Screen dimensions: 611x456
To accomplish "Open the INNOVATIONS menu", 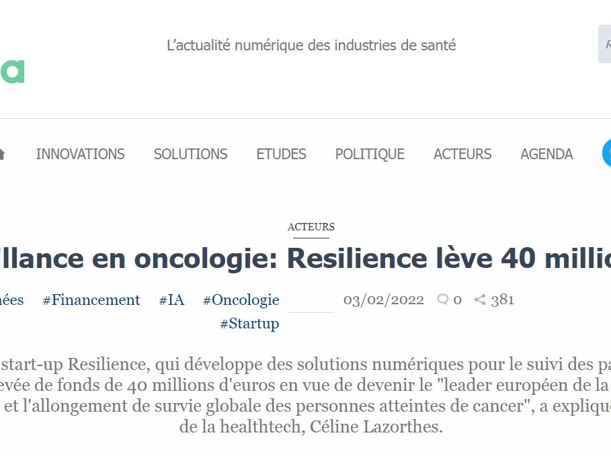I will (x=81, y=154).
